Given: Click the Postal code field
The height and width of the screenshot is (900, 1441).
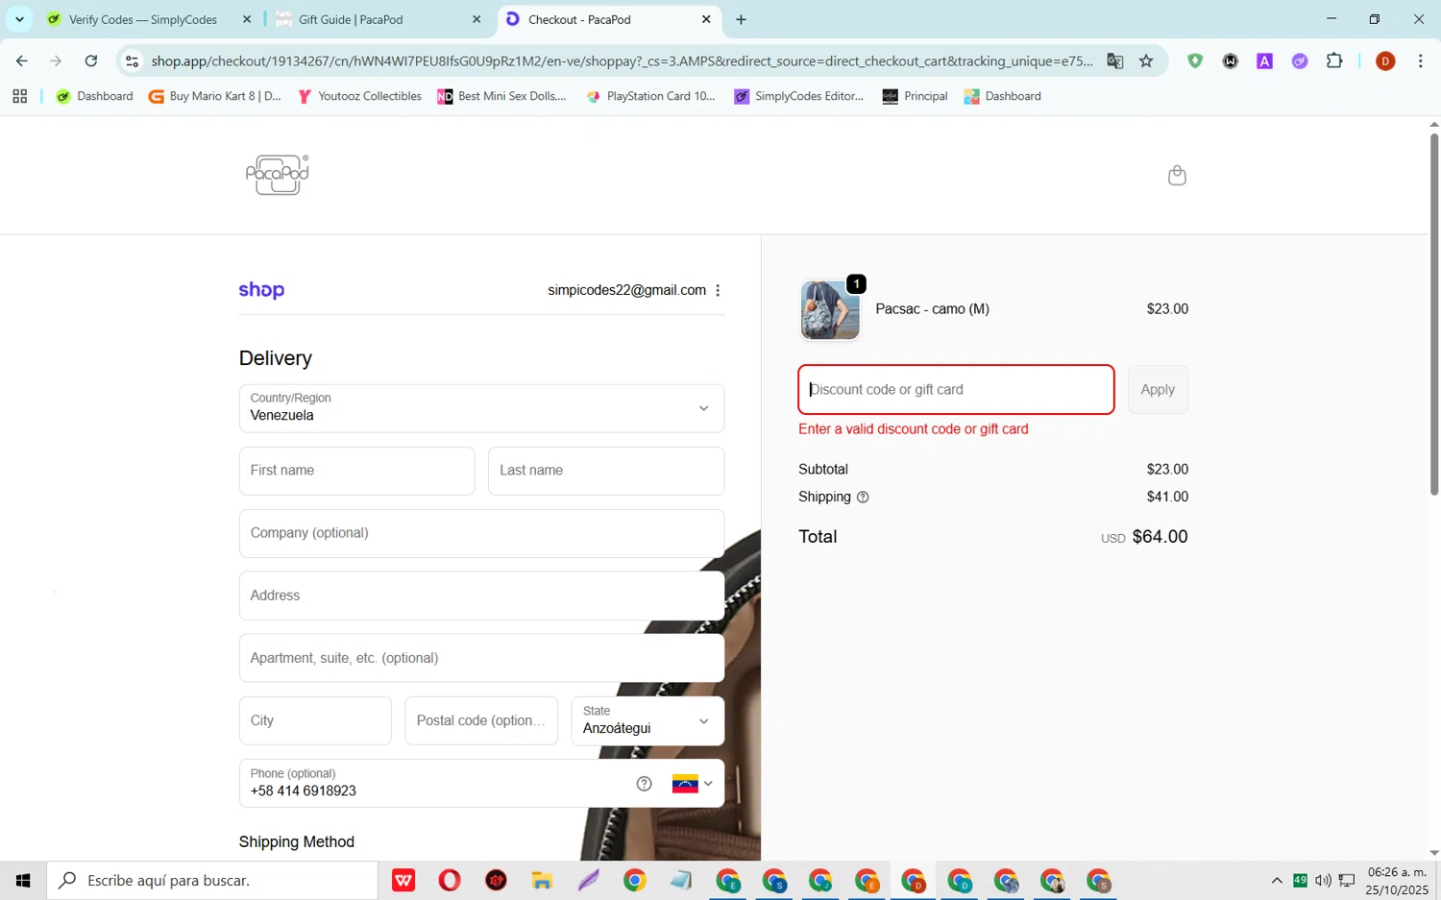Looking at the screenshot, I should pos(481,720).
